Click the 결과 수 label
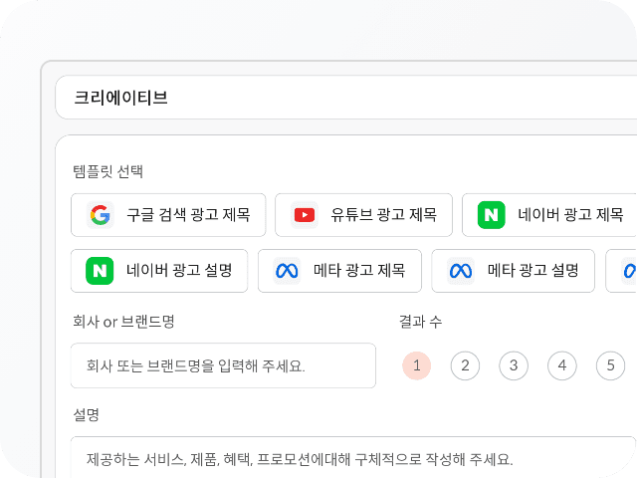Image resolution: width=637 pixels, height=478 pixels. [x=420, y=322]
